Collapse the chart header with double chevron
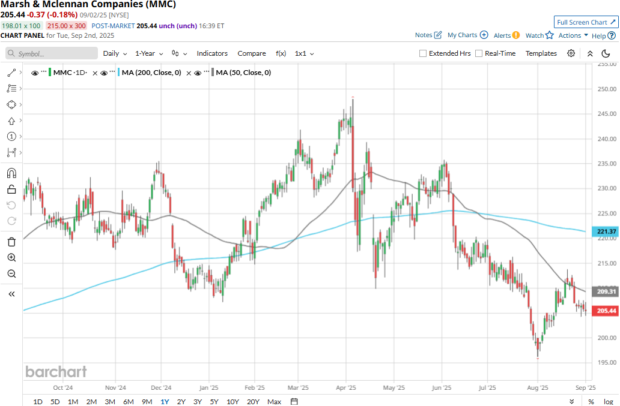620x406 pixels. click(590, 53)
